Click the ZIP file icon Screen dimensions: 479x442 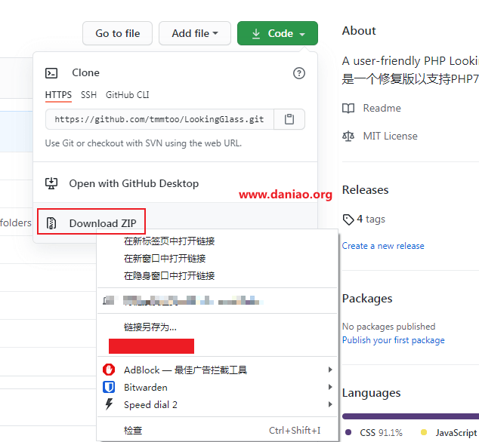point(51,223)
